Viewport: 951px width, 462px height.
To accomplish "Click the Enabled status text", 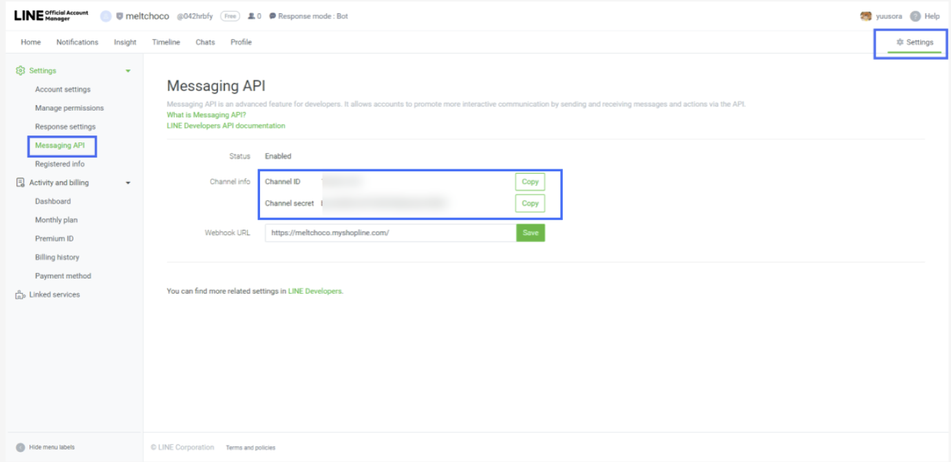I will click(x=278, y=157).
